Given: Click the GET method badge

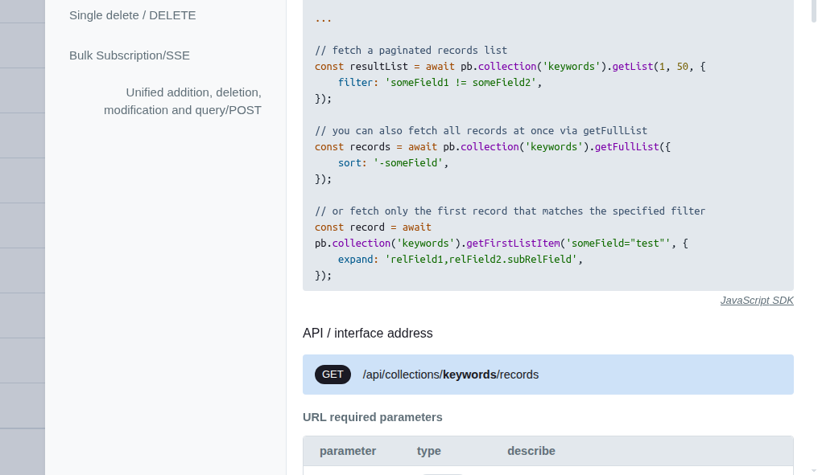Looking at the screenshot, I should (333, 375).
